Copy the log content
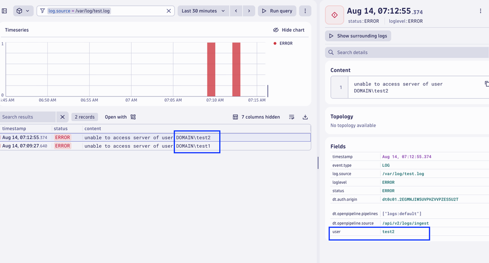Screen dimensions: 489x263 coord(487,84)
